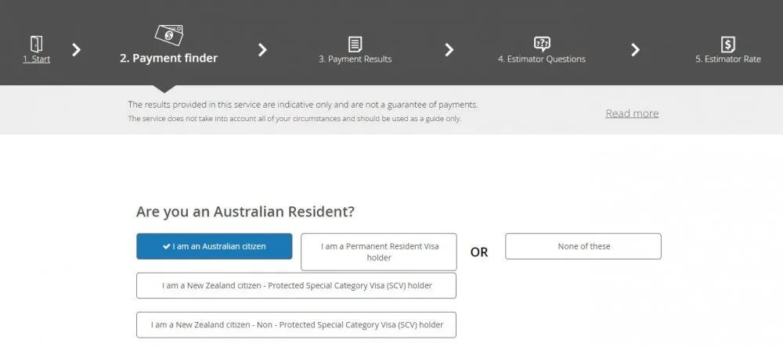This screenshot has width=783, height=347.
Task: Click the chevron arrow after Payment finder
Action: point(262,50)
